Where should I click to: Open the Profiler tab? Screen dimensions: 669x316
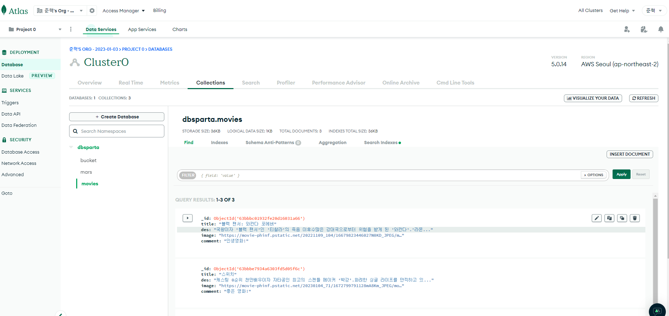286,83
